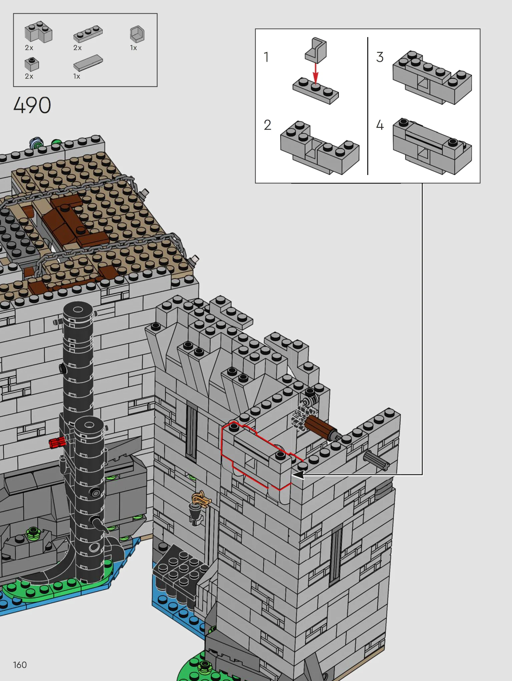Click sub-step 3 assembly image
This screenshot has width=512, height=681.
click(x=432, y=77)
